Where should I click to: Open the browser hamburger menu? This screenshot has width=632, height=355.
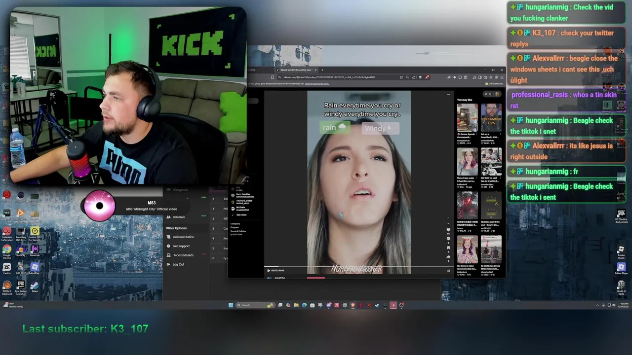[x=501, y=77]
